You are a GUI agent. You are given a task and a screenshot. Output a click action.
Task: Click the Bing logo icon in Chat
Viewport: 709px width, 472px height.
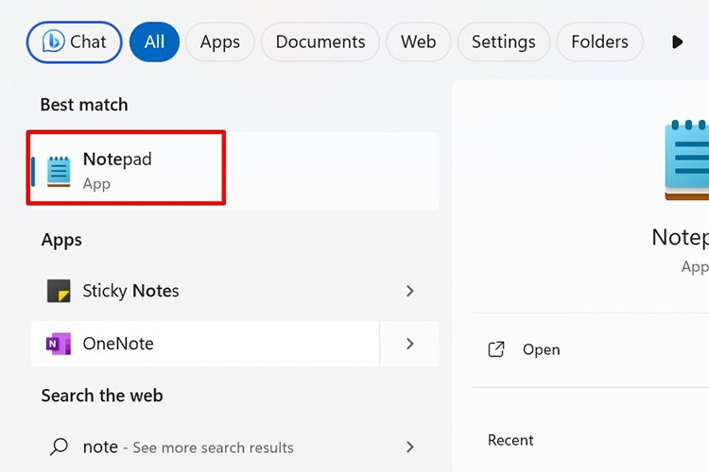53,42
